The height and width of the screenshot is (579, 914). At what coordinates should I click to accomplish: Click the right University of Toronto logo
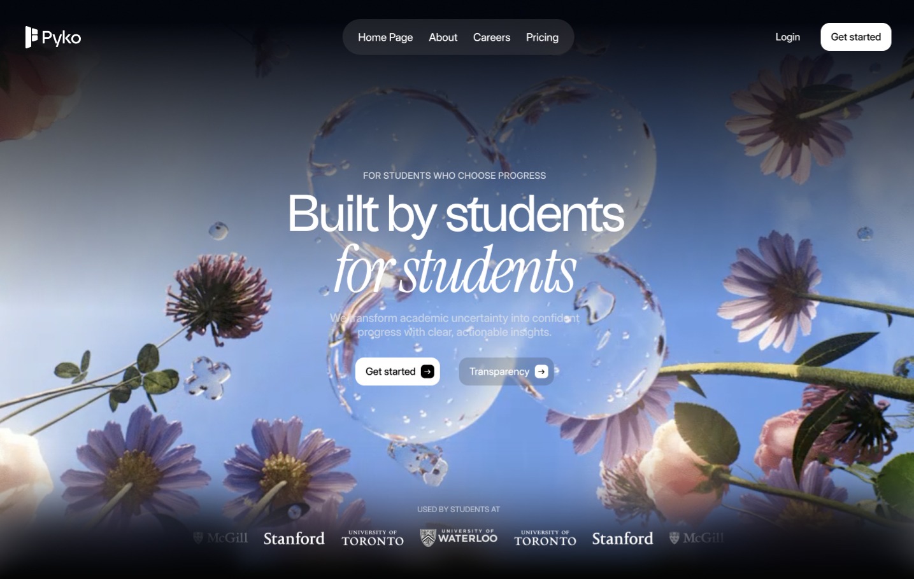tap(545, 538)
